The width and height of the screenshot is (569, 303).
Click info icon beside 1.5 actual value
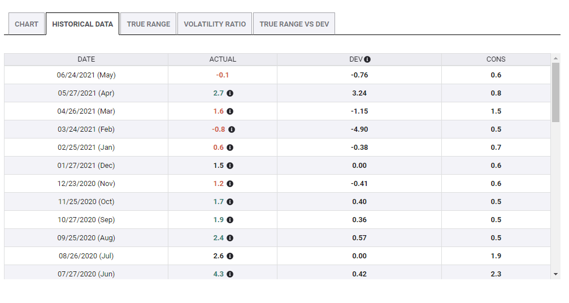click(231, 166)
